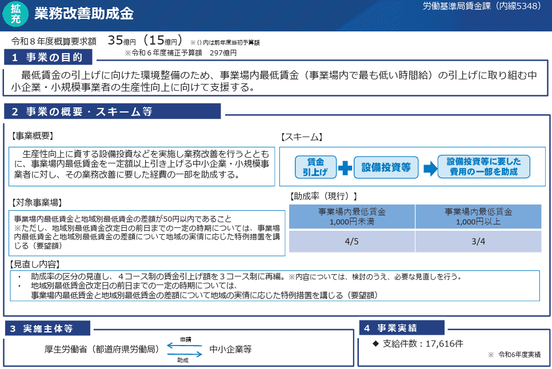Image resolution: width=552 pixels, height=369 pixels.
Task: Expand the 事業場内最低賃金1,000円以上 column header
Action: (478, 216)
